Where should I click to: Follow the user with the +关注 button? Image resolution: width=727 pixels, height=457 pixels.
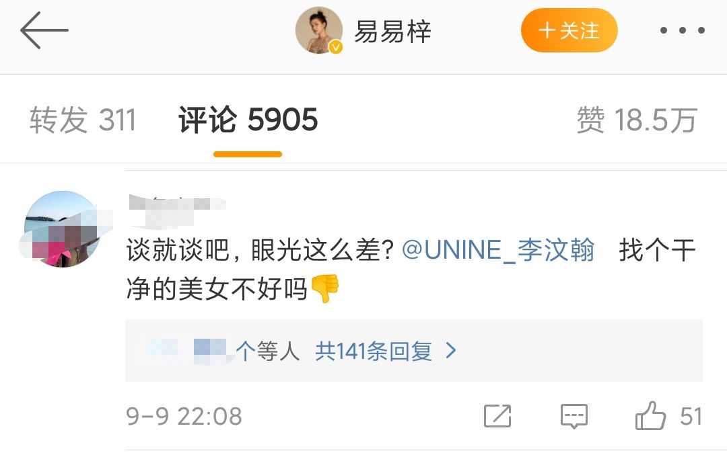tap(569, 30)
